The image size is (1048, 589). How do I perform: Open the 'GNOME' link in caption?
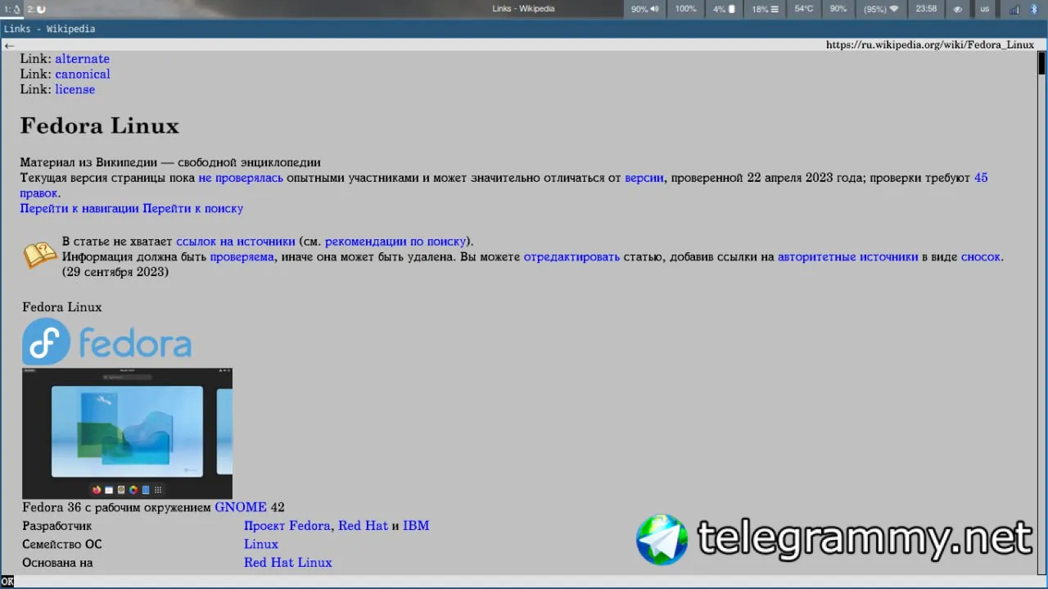(x=241, y=508)
